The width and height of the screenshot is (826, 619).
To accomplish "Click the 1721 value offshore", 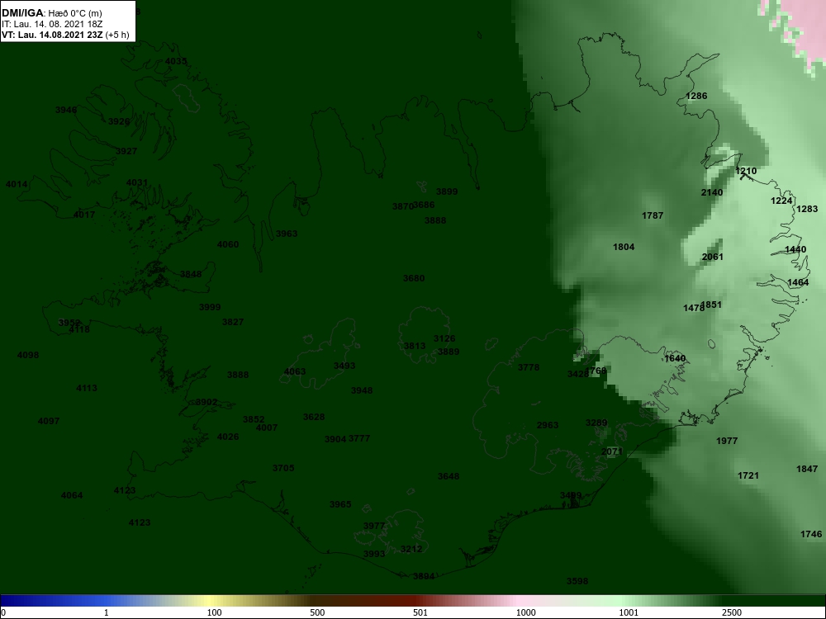I will pyautogui.click(x=748, y=476).
